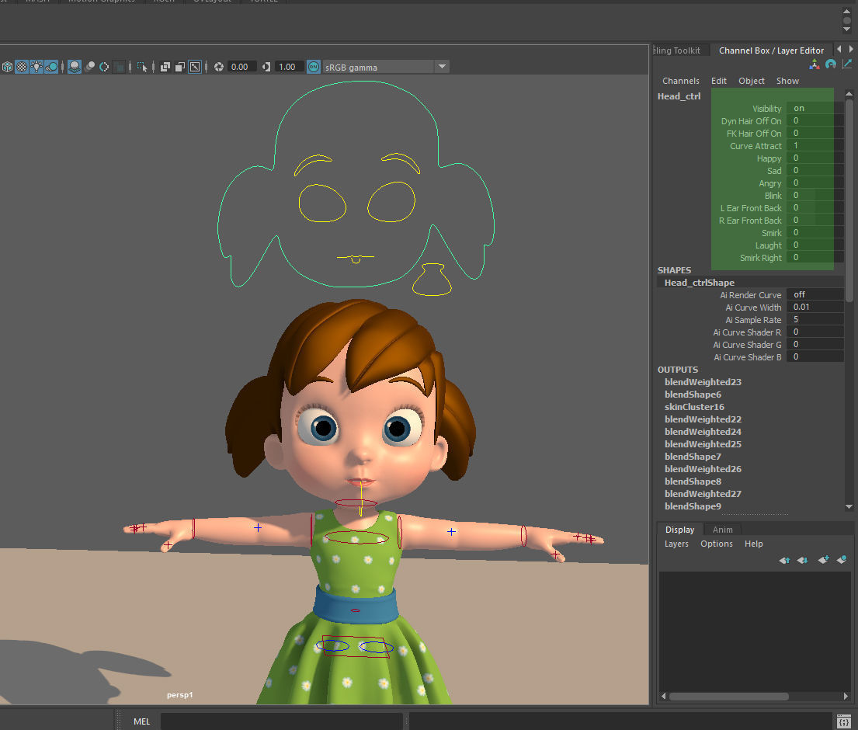Click Ai Render Curve value field off
858x730 pixels.
coord(815,294)
